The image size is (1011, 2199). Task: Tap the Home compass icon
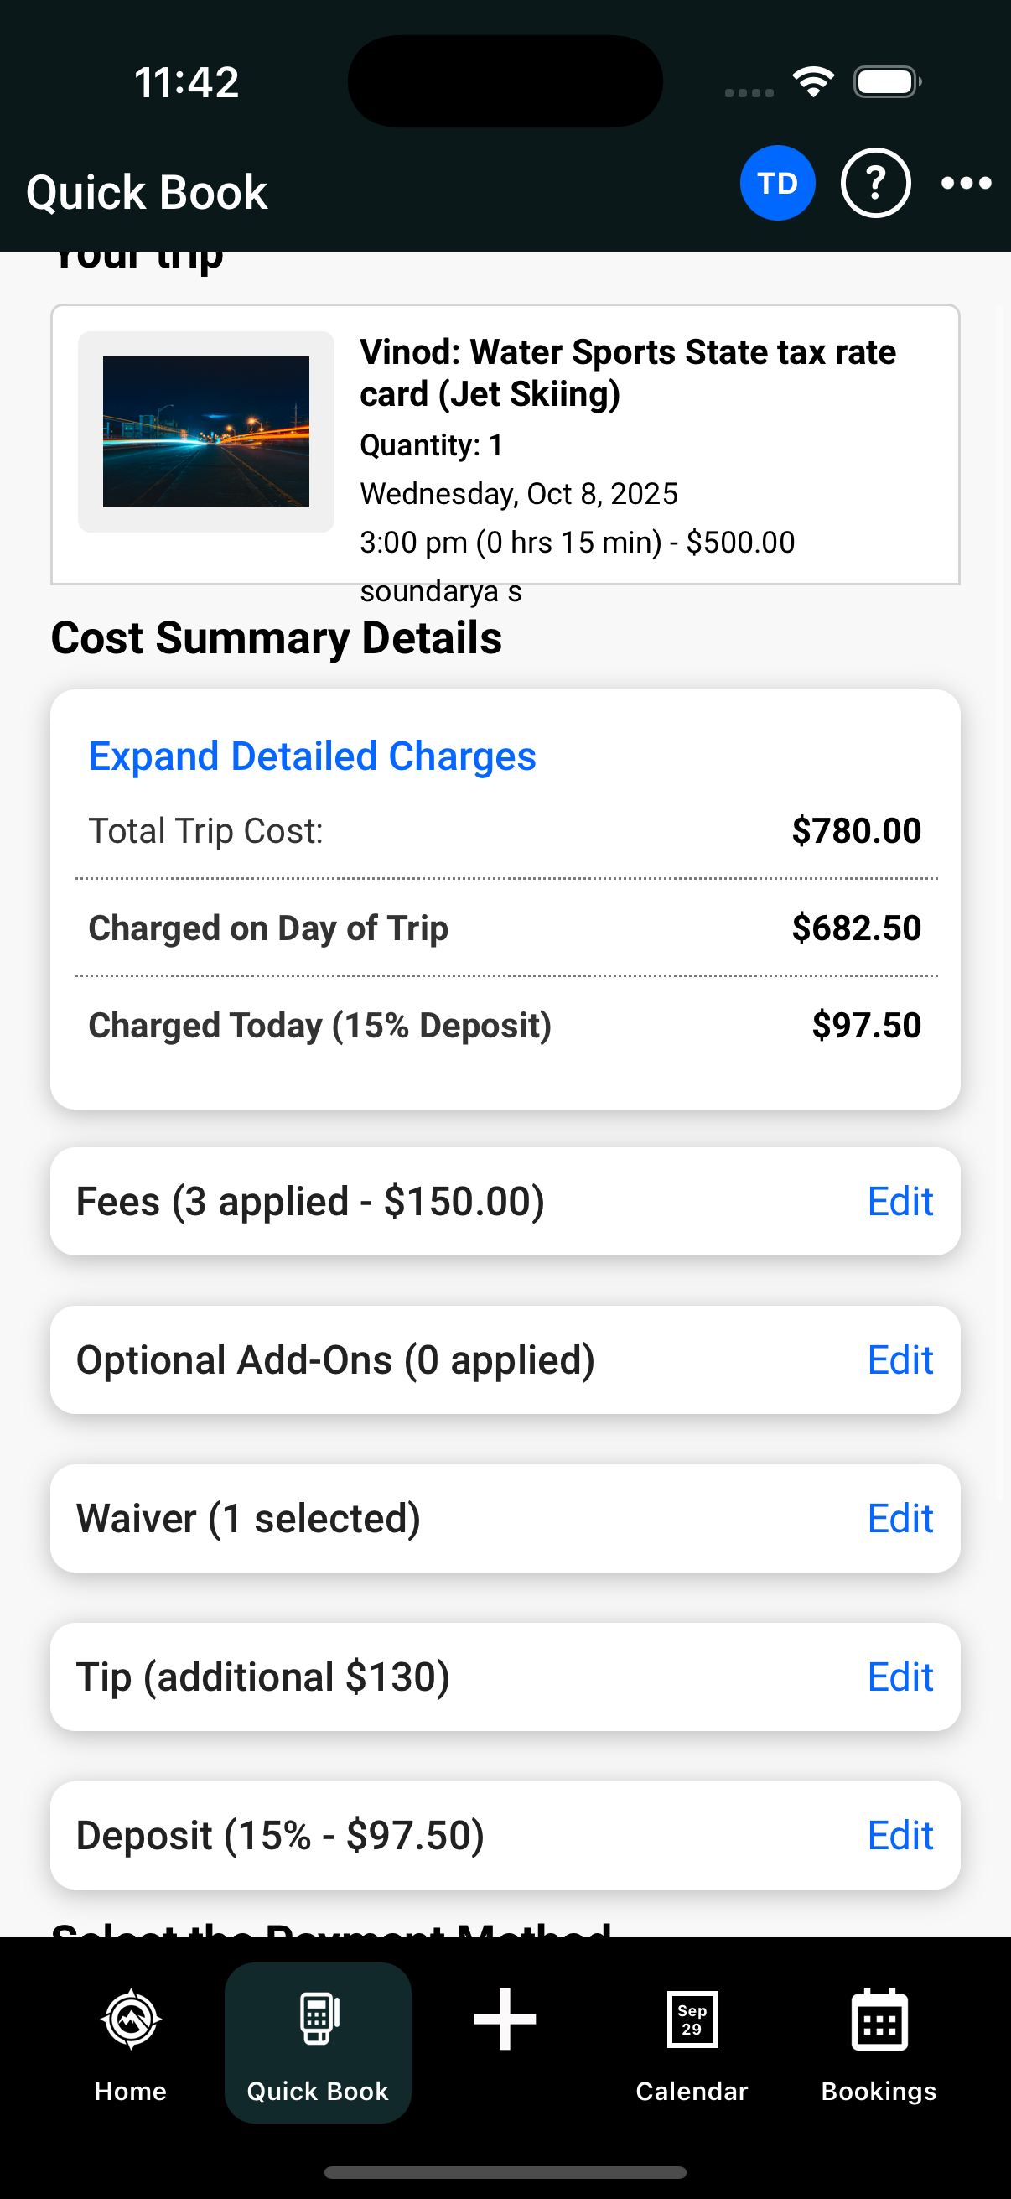click(131, 2019)
